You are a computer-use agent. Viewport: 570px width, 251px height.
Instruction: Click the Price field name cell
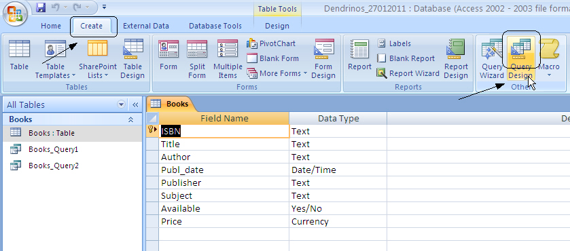[224, 222]
